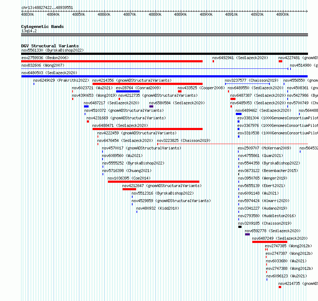This screenshot has height=301, width=318.
Task: Select the red nsv6488471 Sedlazeck2020 bar
Action: tap(148, 129)
